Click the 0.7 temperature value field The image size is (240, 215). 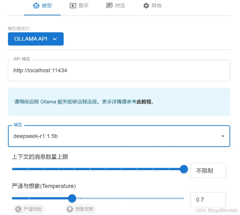(x=208, y=200)
